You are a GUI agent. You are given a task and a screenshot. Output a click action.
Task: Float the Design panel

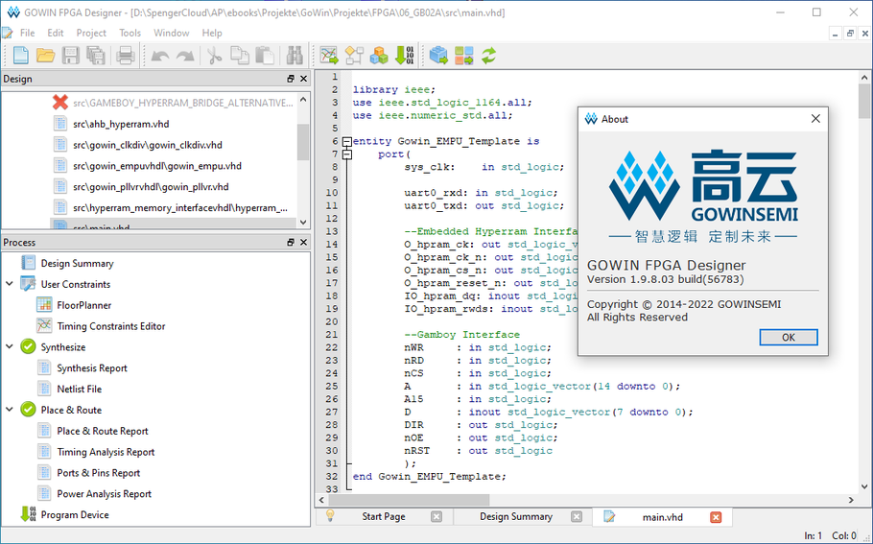[x=290, y=79]
